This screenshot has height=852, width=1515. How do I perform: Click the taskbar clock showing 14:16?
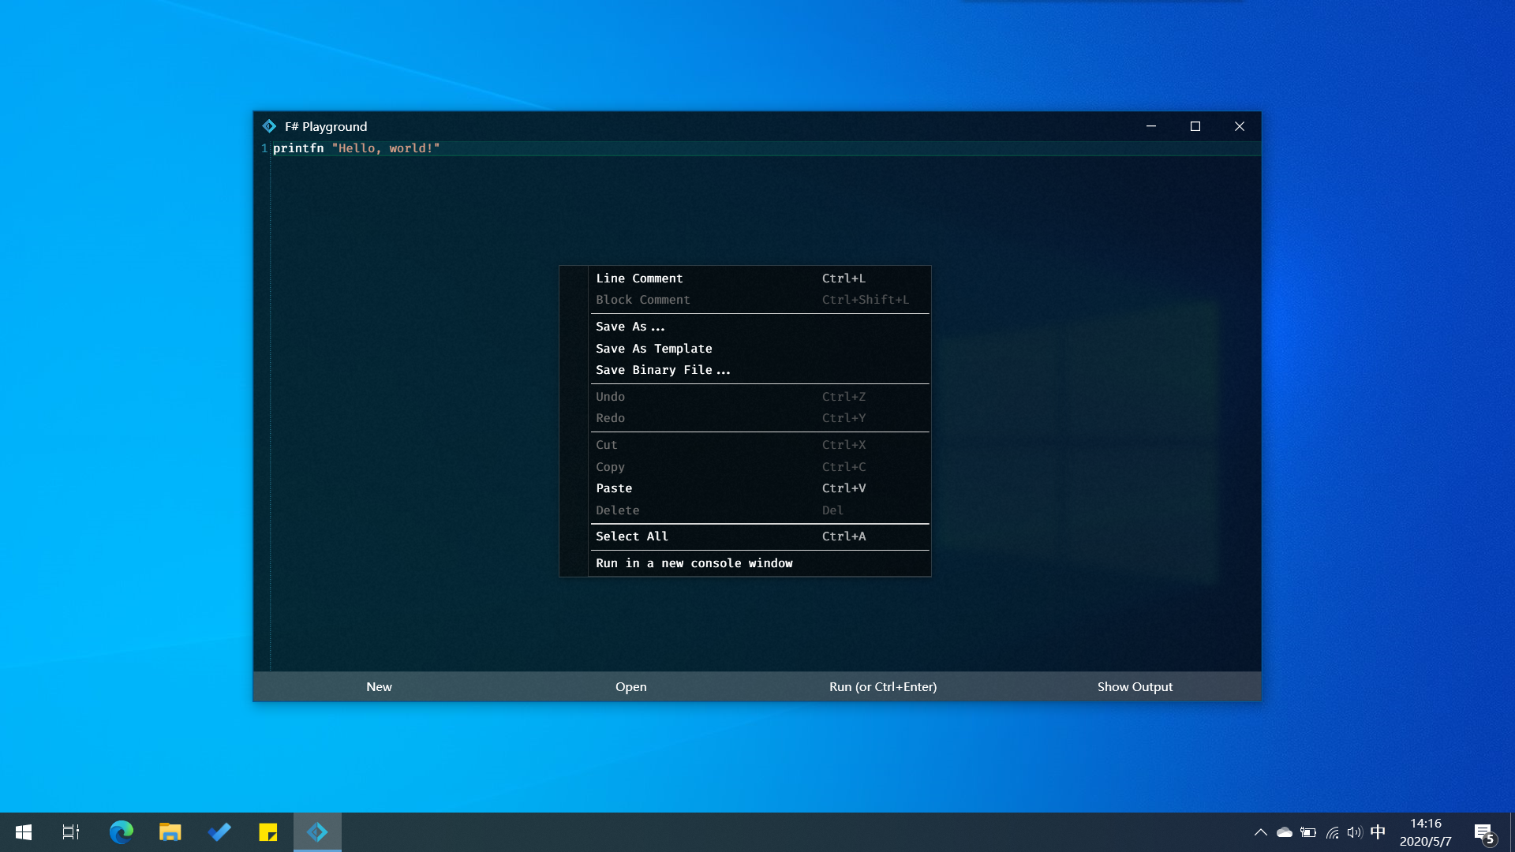1425,832
